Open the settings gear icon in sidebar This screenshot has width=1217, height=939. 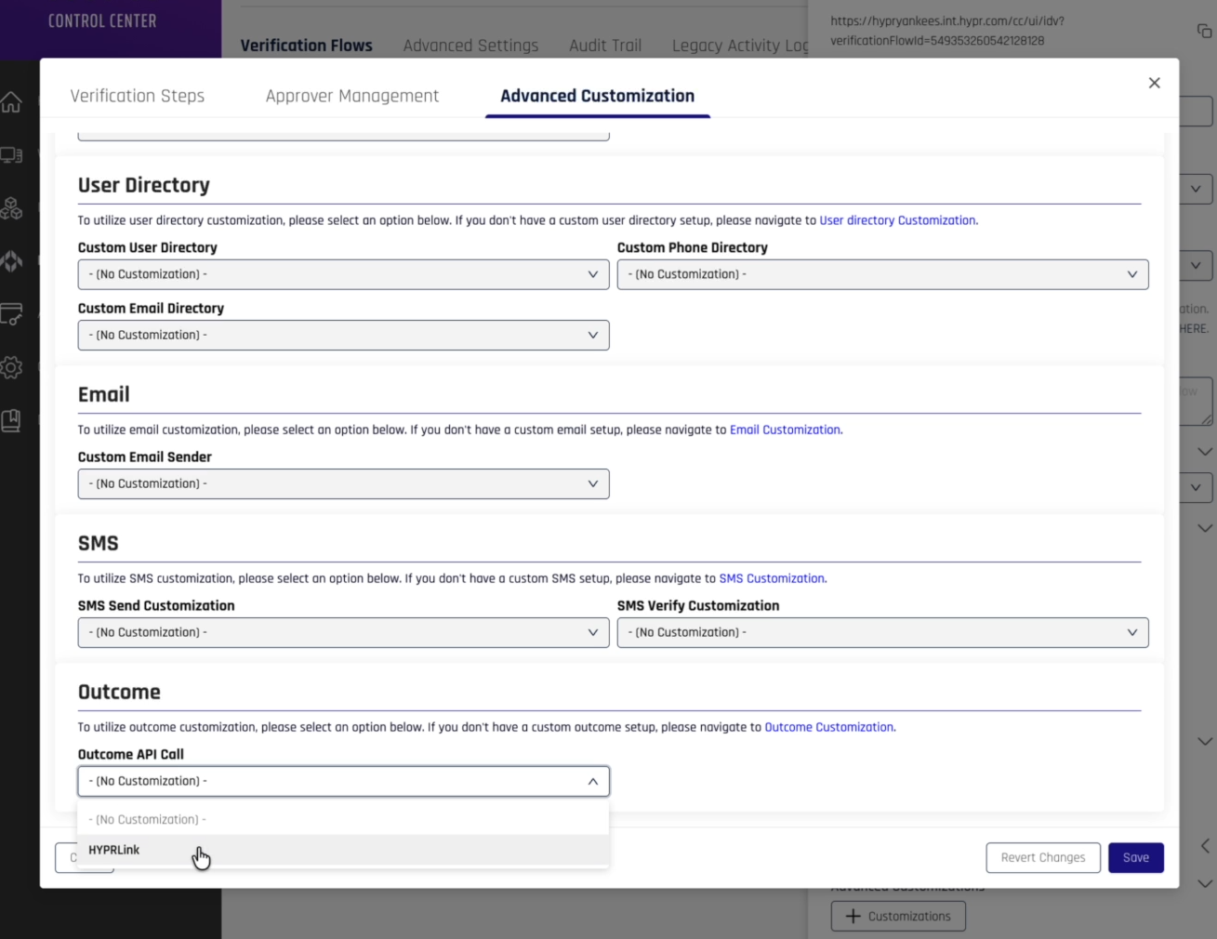12,367
